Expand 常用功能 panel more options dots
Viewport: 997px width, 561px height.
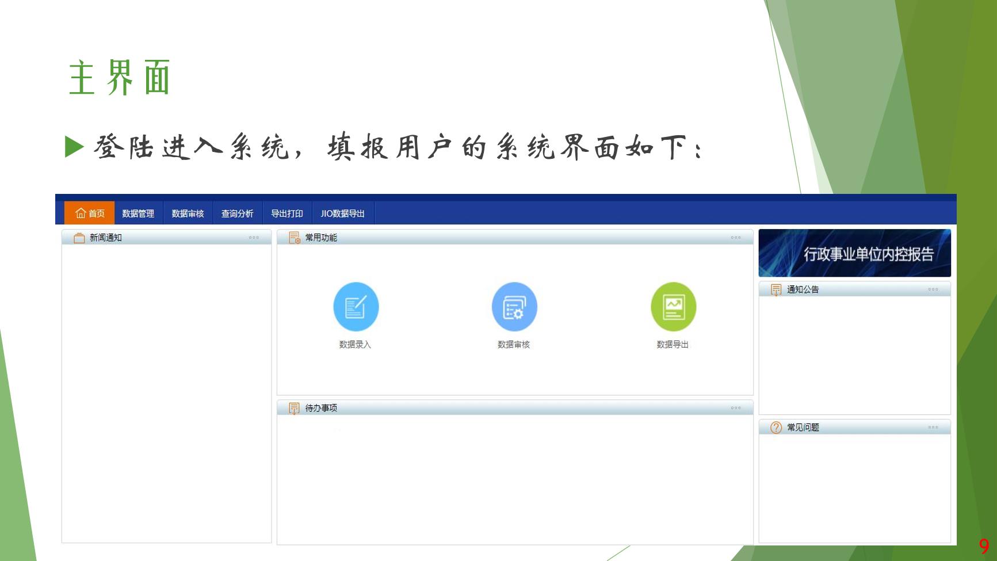pyautogui.click(x=736, y=238)
